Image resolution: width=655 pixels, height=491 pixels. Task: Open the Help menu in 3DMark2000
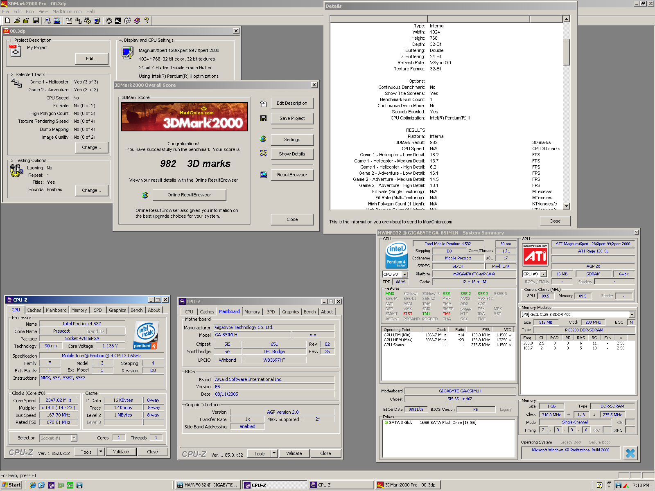(91, 11)
